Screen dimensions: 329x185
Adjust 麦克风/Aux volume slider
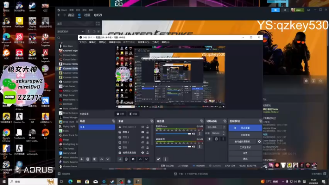pyautogui.click(x=174, y=134)
